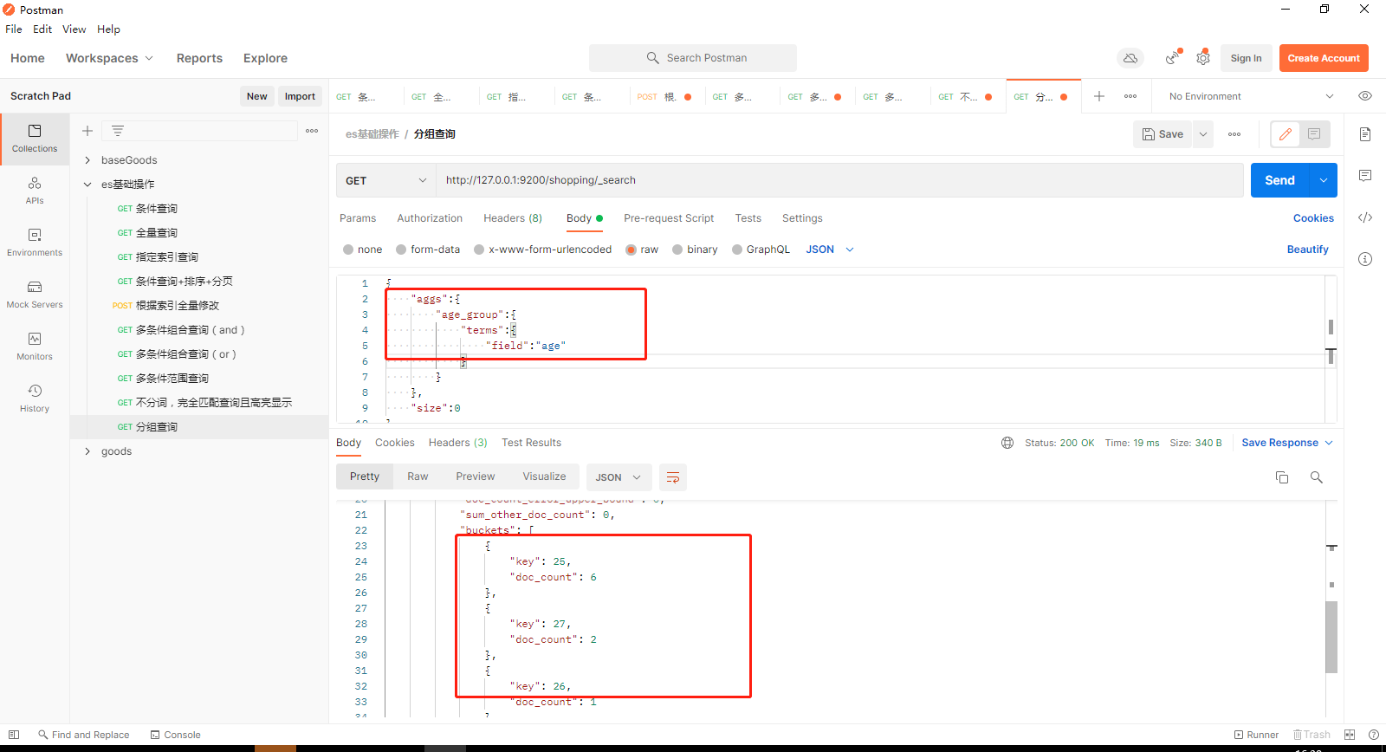Open the No Environment selector dropdown
1386x752 pixels.
tap(1251, 96)
